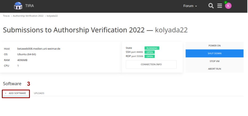Click the TIRA logo icon
This screenshot has height=116, width=248.
(18, 6)
